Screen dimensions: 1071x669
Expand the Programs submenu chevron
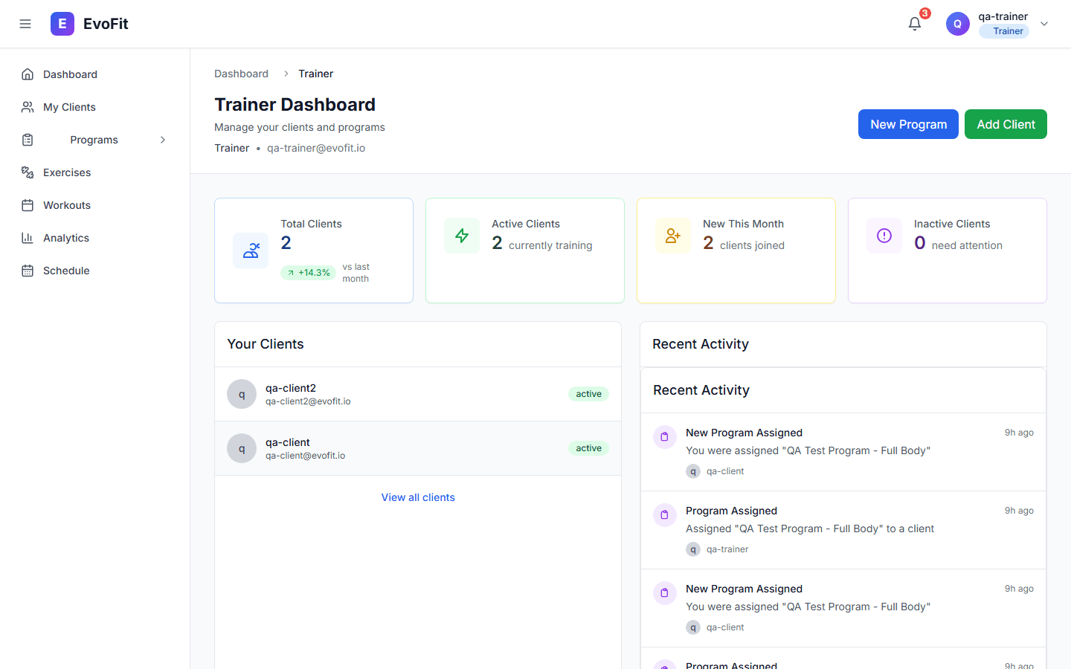tap(163, 139)
